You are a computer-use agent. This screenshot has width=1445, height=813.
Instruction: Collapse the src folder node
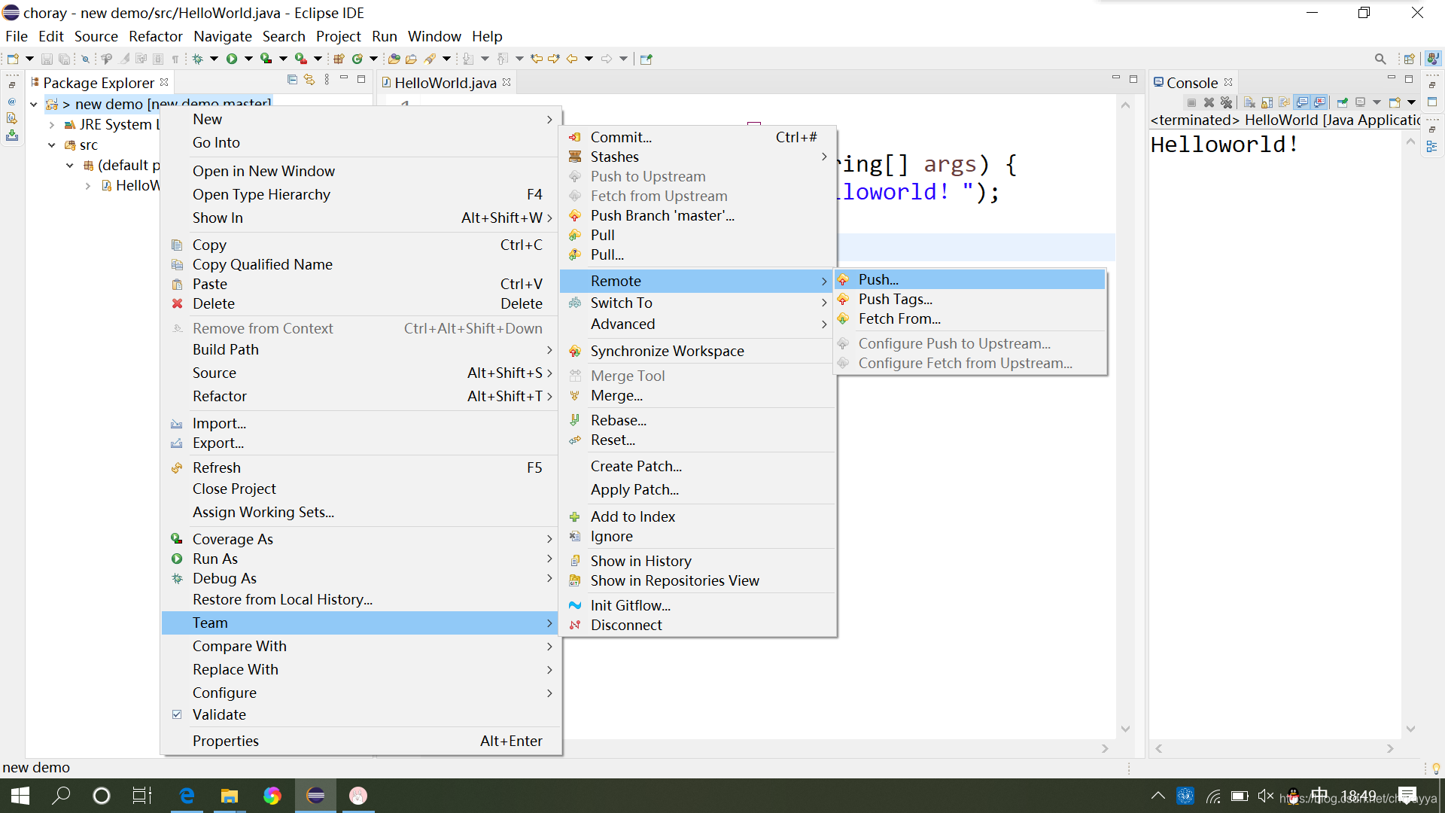click(x=51, y=145)
